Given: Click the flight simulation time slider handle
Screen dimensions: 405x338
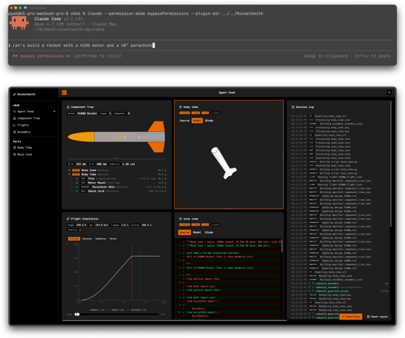Looking at the screenshot, I should [x=77, y=314].
